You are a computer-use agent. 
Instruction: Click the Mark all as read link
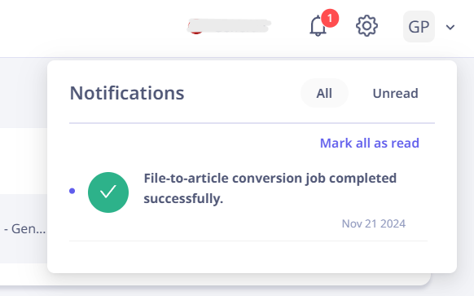[370, 143]
